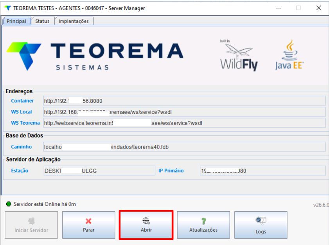Click the WS Teorema address field
This screenshot has height=245, width=329.
184,123
